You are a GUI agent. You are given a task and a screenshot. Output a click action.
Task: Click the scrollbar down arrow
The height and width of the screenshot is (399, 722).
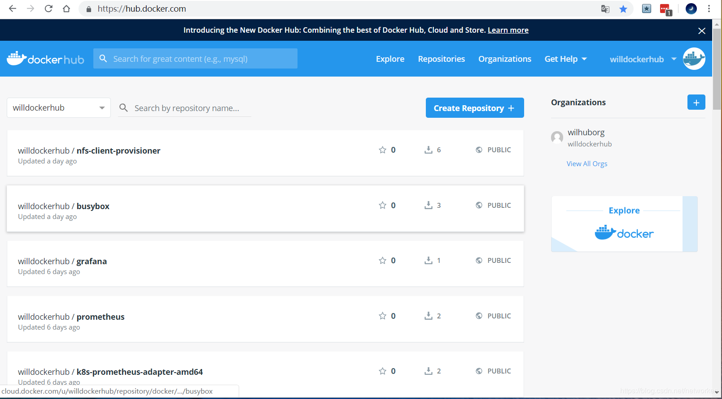pos(717,392)
